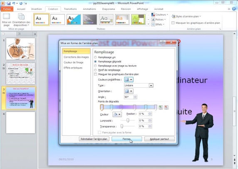Click the Save icon in quick access toolbar
Viewport: 238px width, 169px height.
point(8,3)
